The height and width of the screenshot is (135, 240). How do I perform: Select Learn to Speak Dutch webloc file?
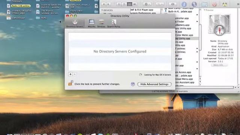[49, 6]
